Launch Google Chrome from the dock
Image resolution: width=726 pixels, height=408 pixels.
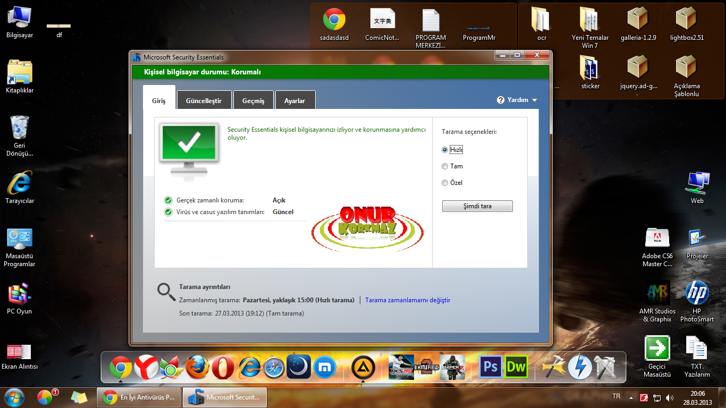pos(121,367)
